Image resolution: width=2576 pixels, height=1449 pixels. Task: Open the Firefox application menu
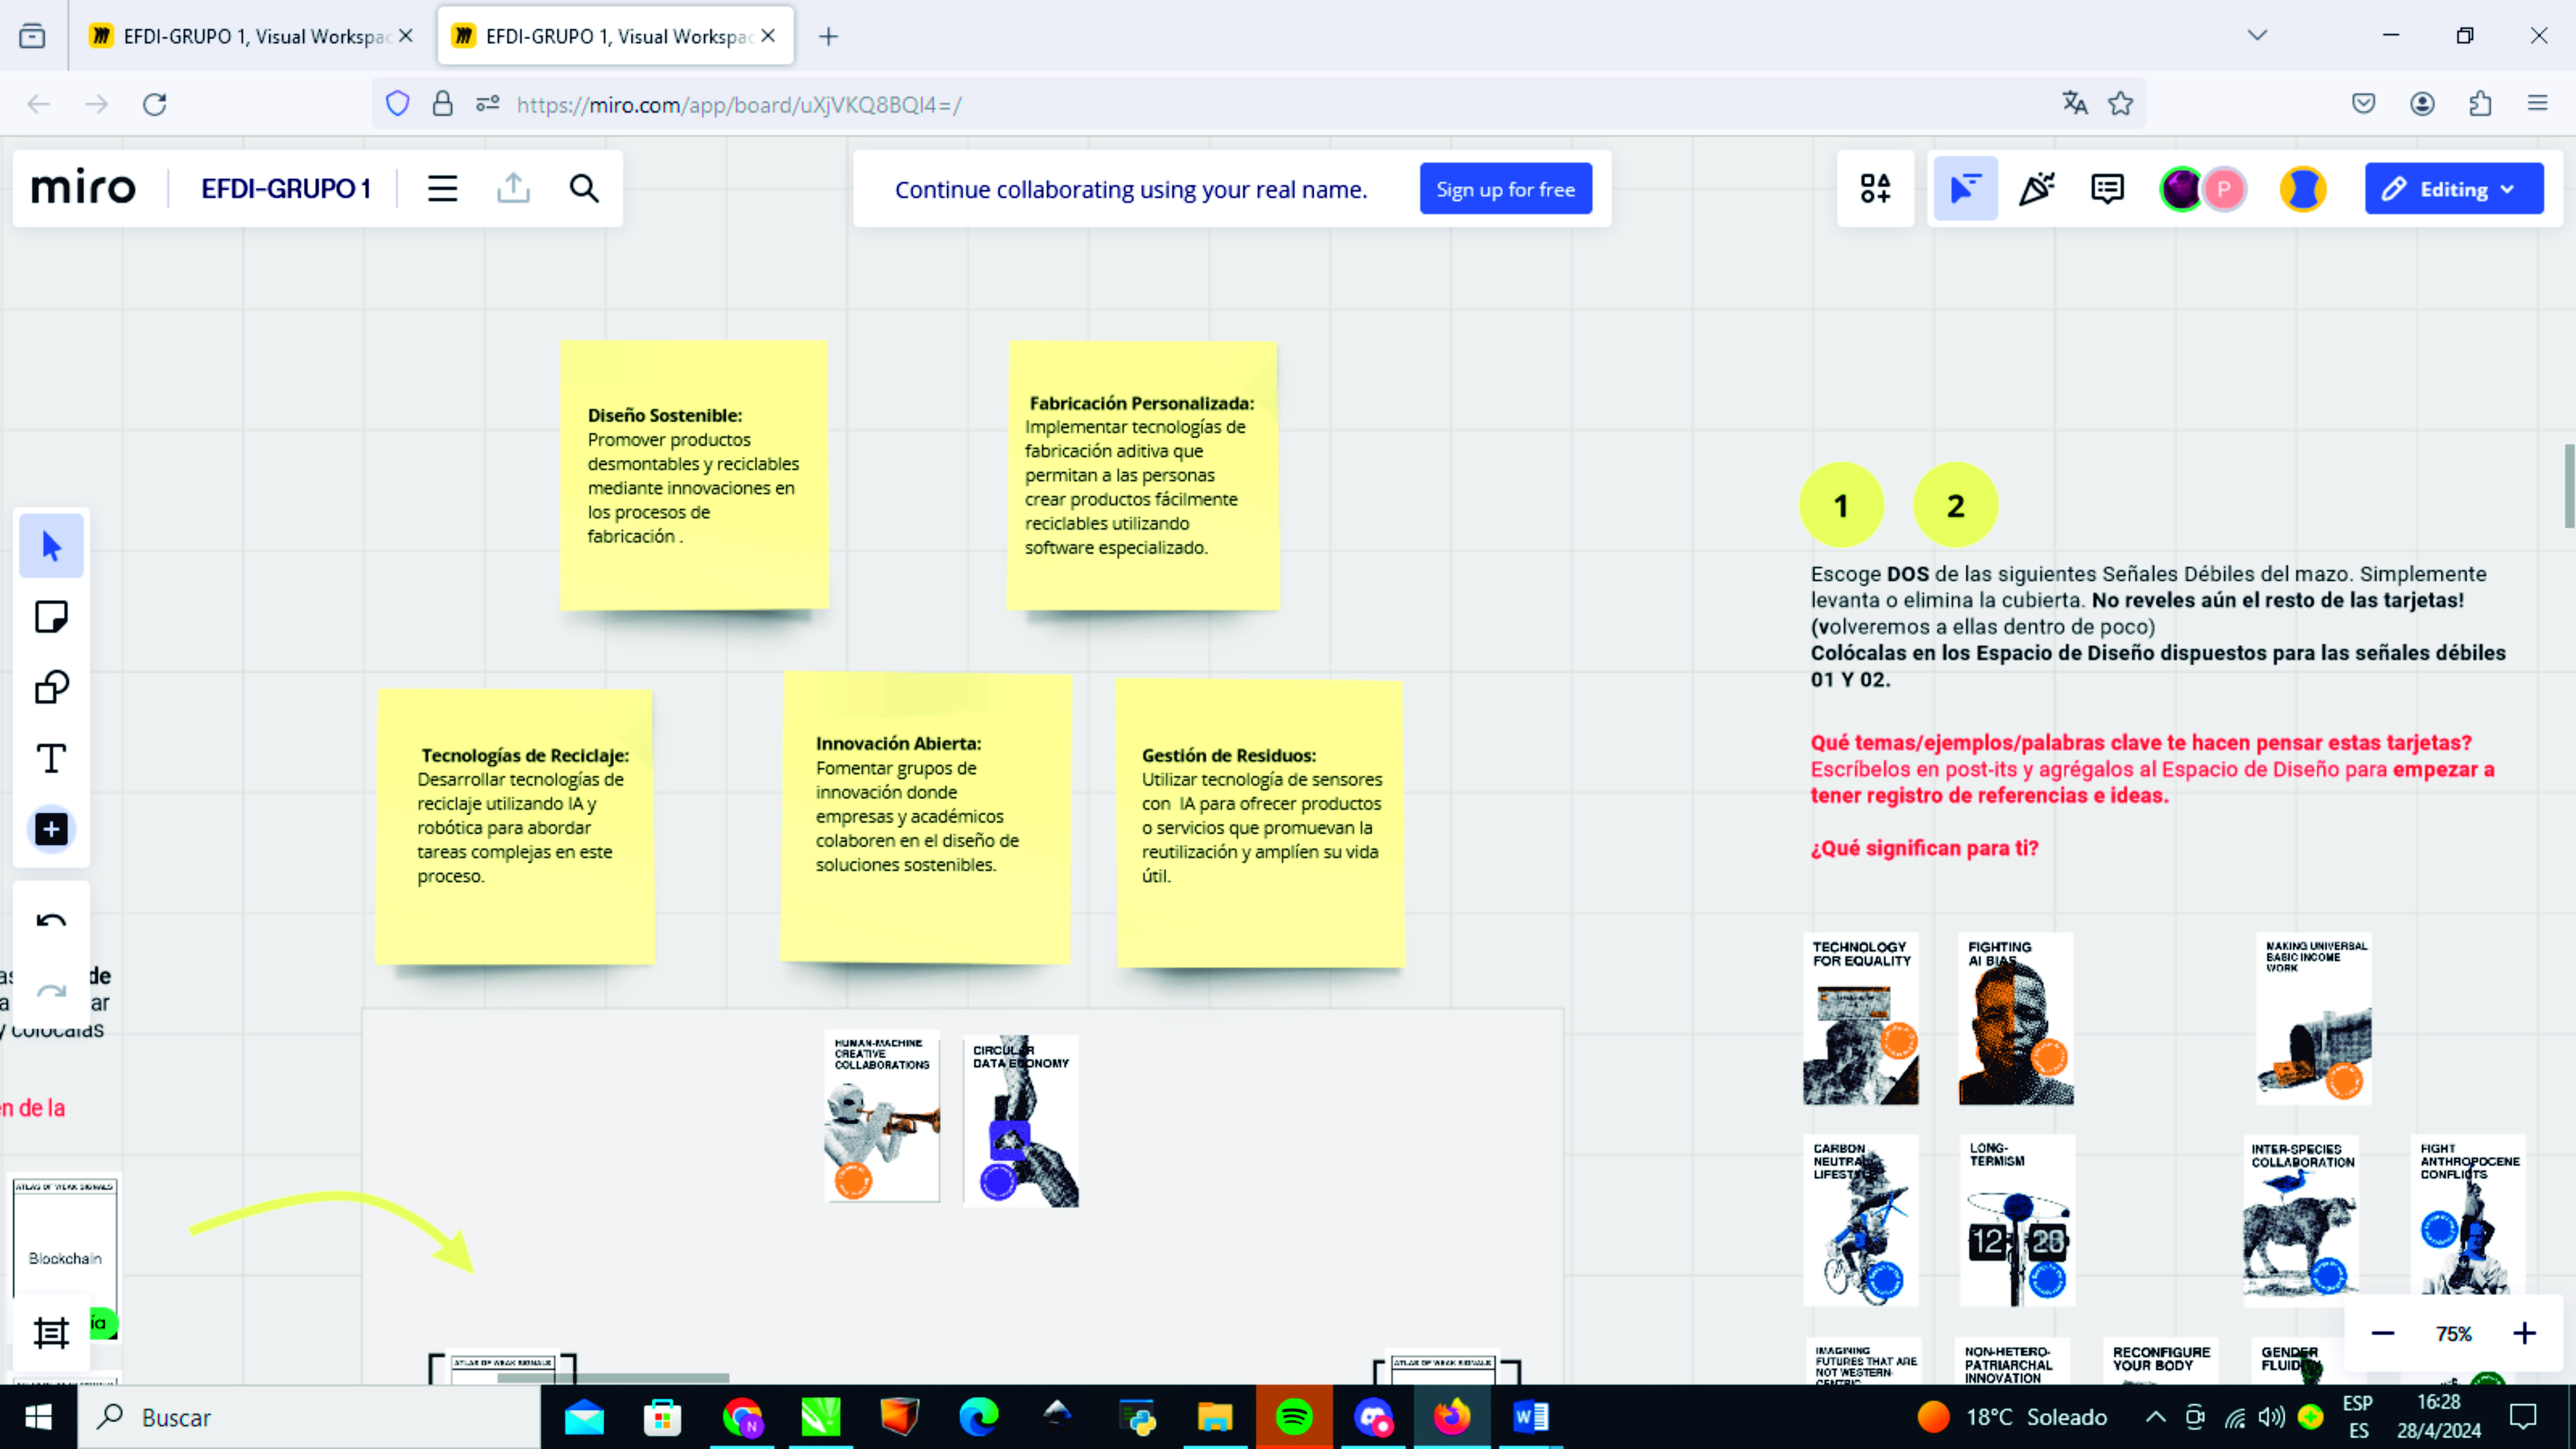2537,103
